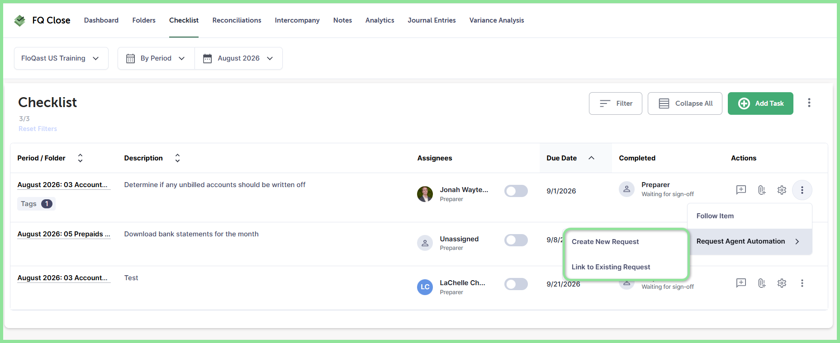Open the August 2026: 05 Prepaids folder link
Image resolution: width=840 pixels, height=343 pixels.
pos(64,234)
